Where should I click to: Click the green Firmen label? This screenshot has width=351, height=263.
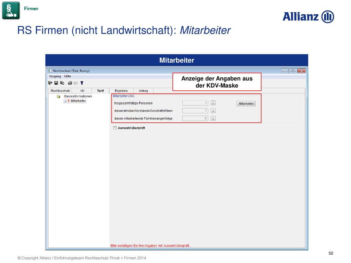(x=31, y=9)
